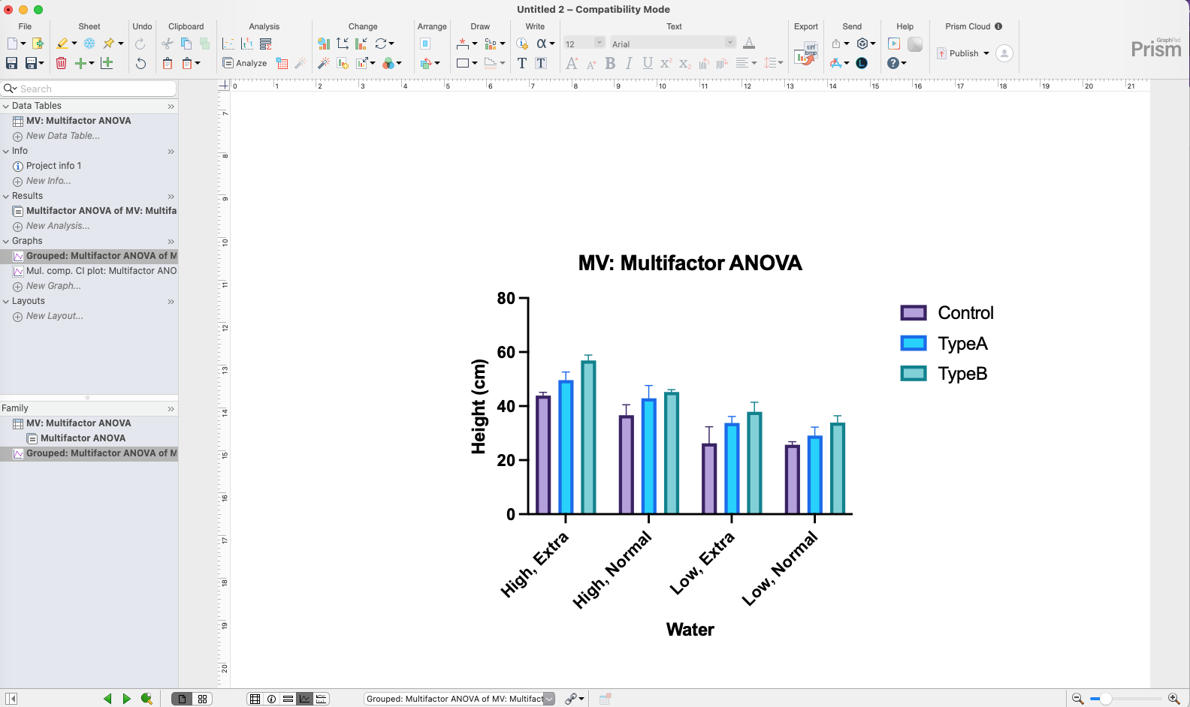Image resolution: width=1190 pixels, height=707 pixels.
Task: Select the text tool T icon
Action: [522, 63]
